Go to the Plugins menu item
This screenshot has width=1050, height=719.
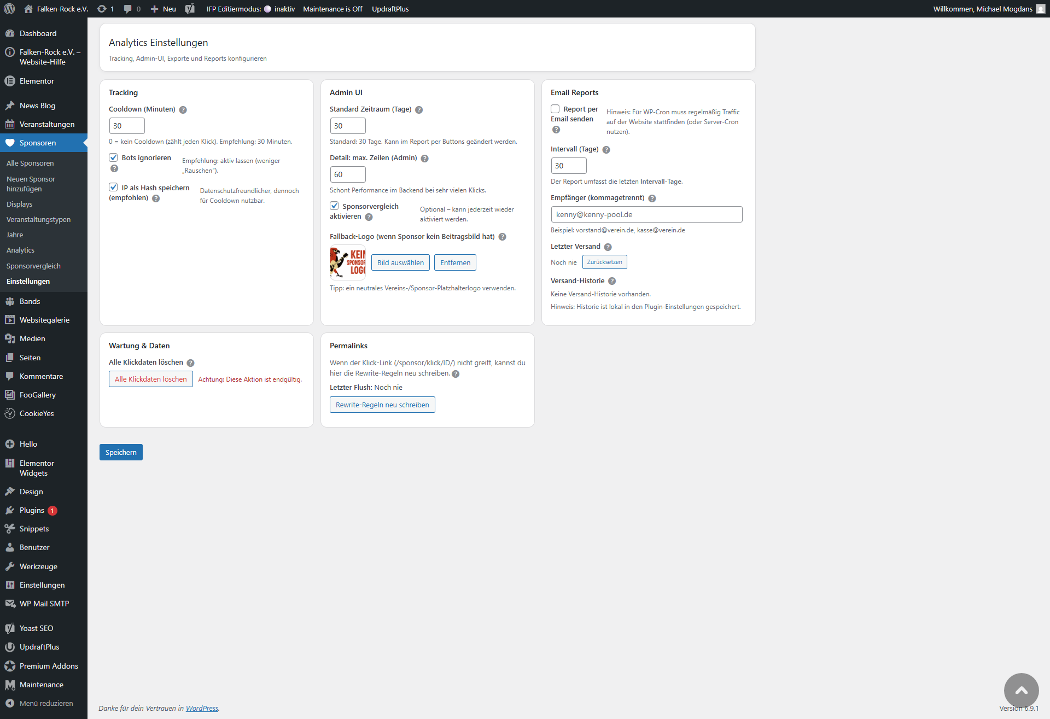(32, 510)
